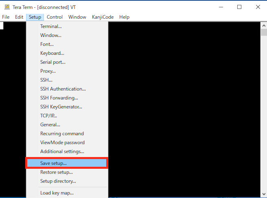The width and height of the screenshot is (267, 198).
Task: Select Recurring command menu item
Action: (62, 133)
